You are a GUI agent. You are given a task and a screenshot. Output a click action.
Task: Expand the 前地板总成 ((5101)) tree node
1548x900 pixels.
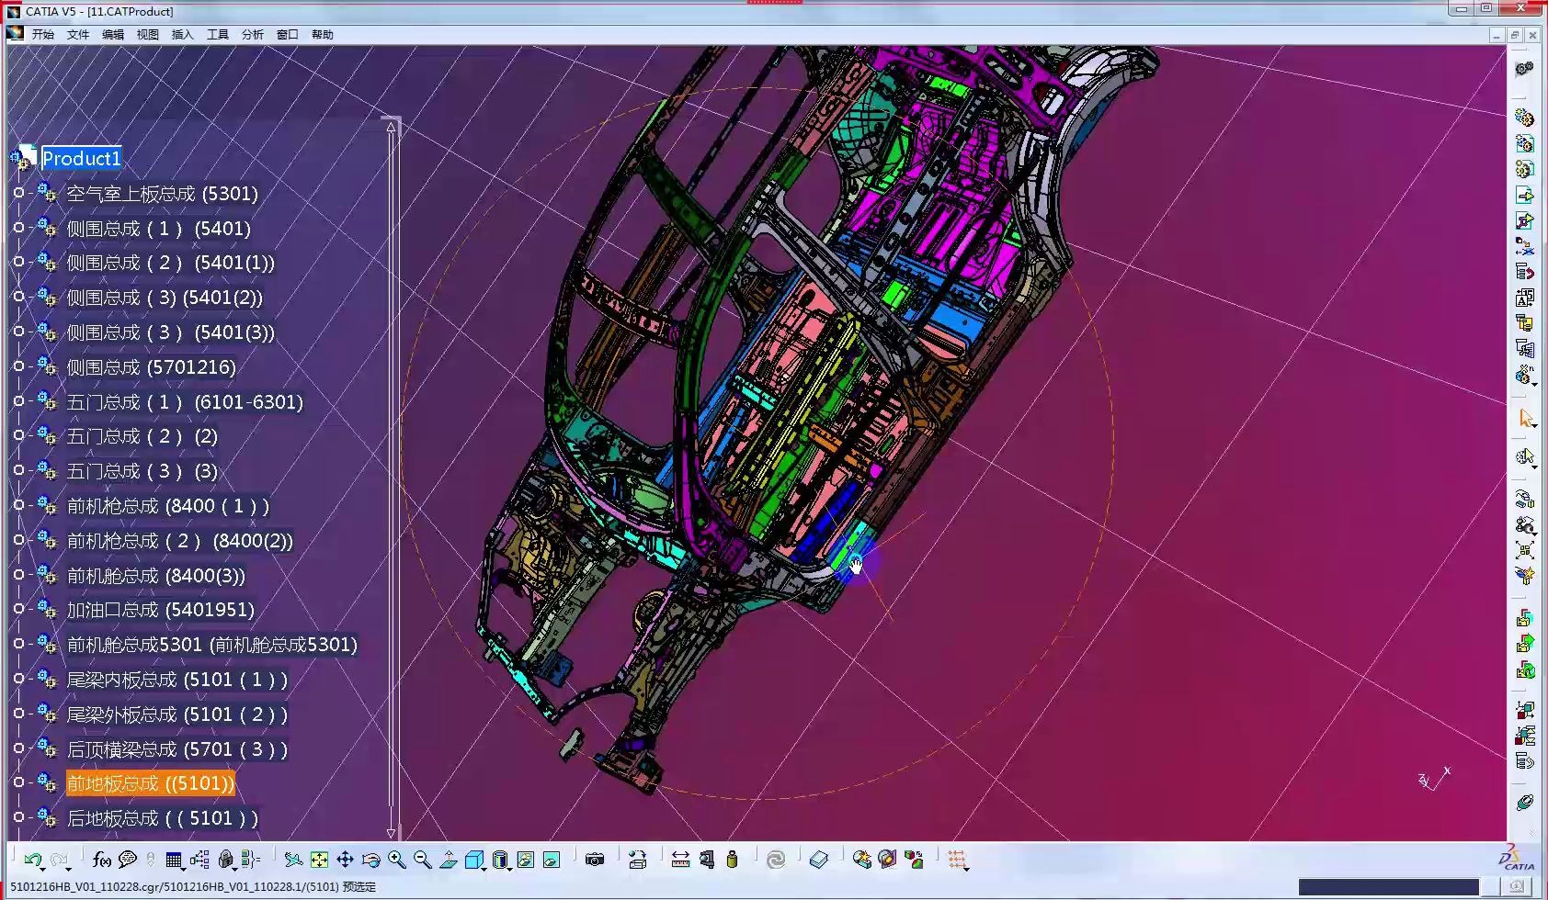[18, 782]
